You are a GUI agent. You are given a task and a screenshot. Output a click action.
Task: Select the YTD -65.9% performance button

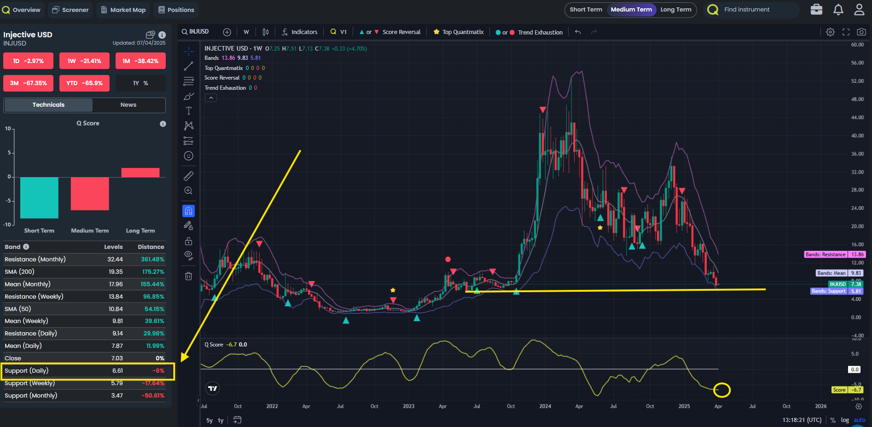click(x=84, y=83)
